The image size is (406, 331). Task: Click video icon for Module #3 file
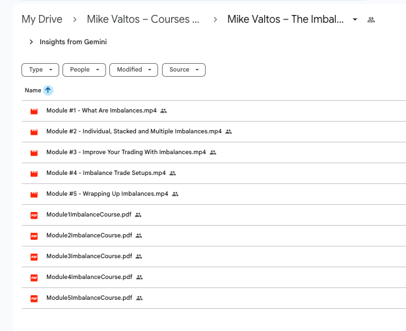click(34, 153)
